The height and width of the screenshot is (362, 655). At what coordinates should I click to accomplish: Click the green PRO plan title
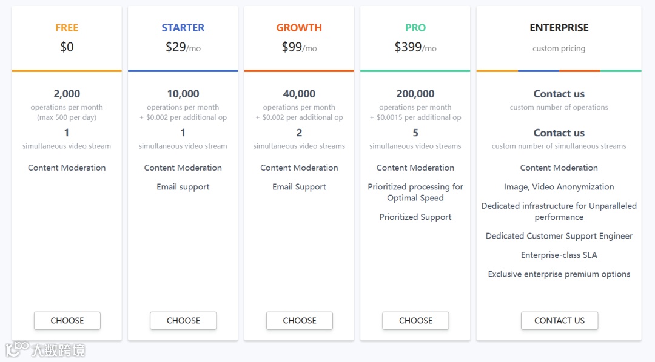click(x=415, y=28)
